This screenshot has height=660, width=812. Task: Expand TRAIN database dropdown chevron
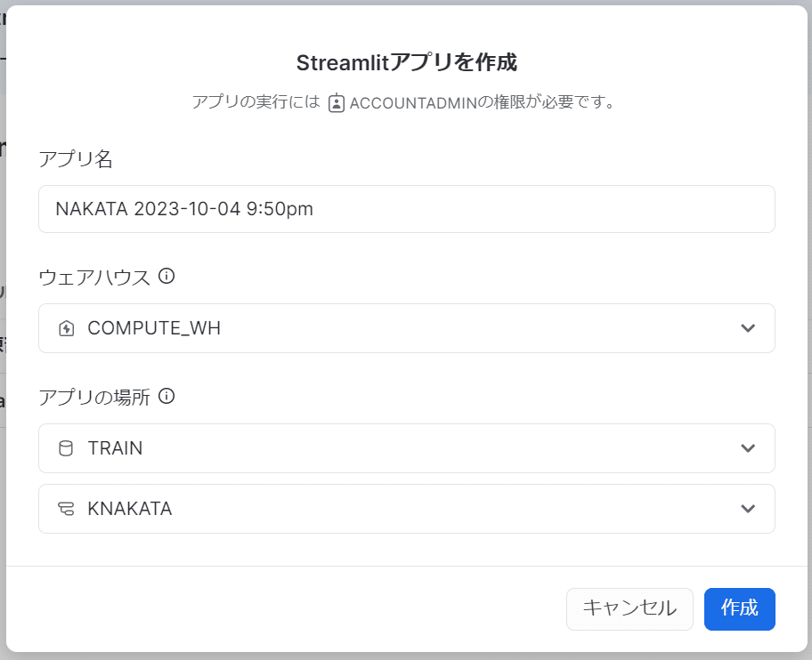(748, 448)
